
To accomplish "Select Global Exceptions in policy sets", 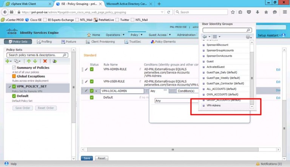I will (31, 76).
